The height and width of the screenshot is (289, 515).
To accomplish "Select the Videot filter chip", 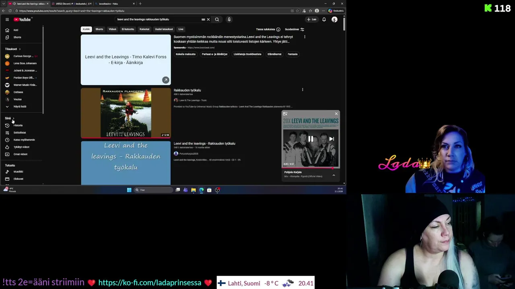I will [x=112, y=29].
